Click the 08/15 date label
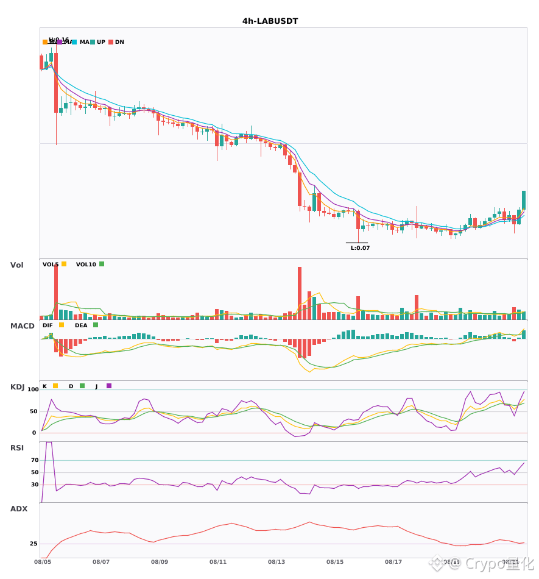This screenshot has width=539, height=579. pos(335,562)
